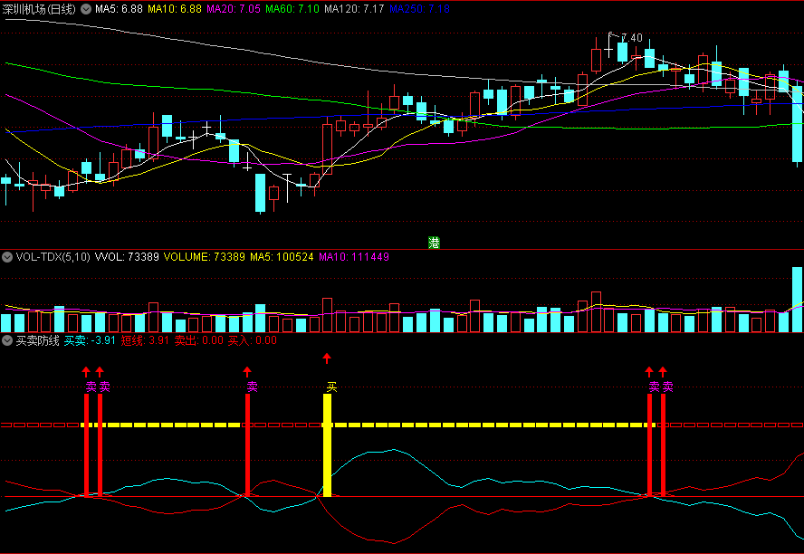Select the VOLUME: 73389 value
The image size is (804, 554).
[x=204, y=257]
